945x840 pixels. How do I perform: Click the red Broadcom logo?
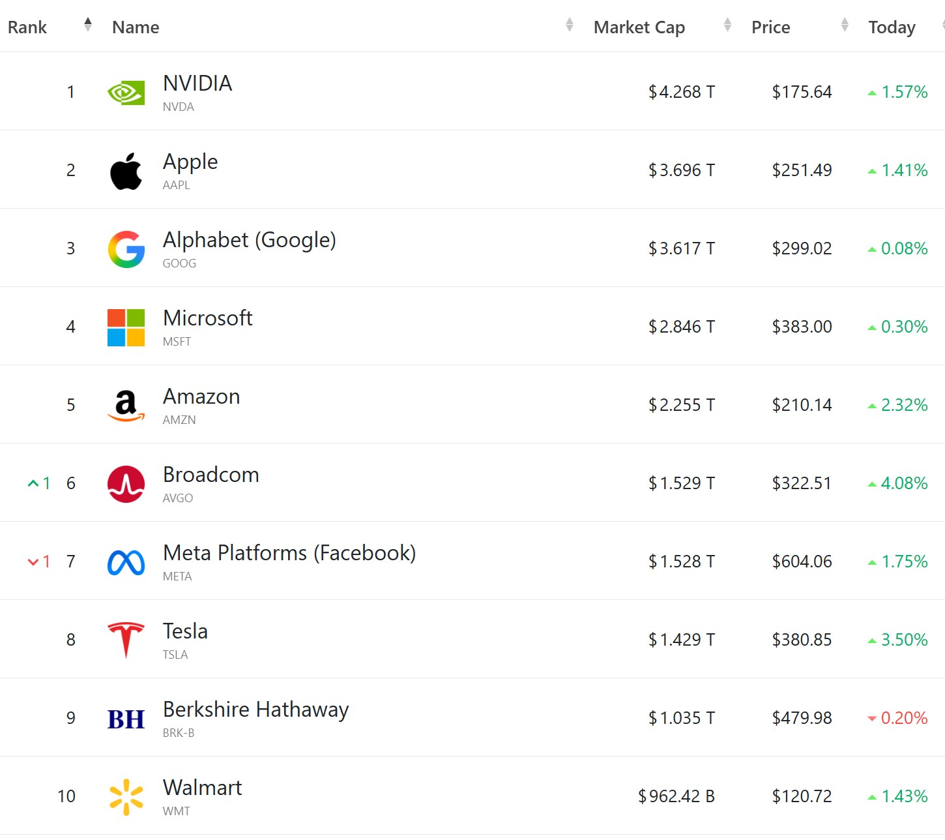[x=126, y=484]
